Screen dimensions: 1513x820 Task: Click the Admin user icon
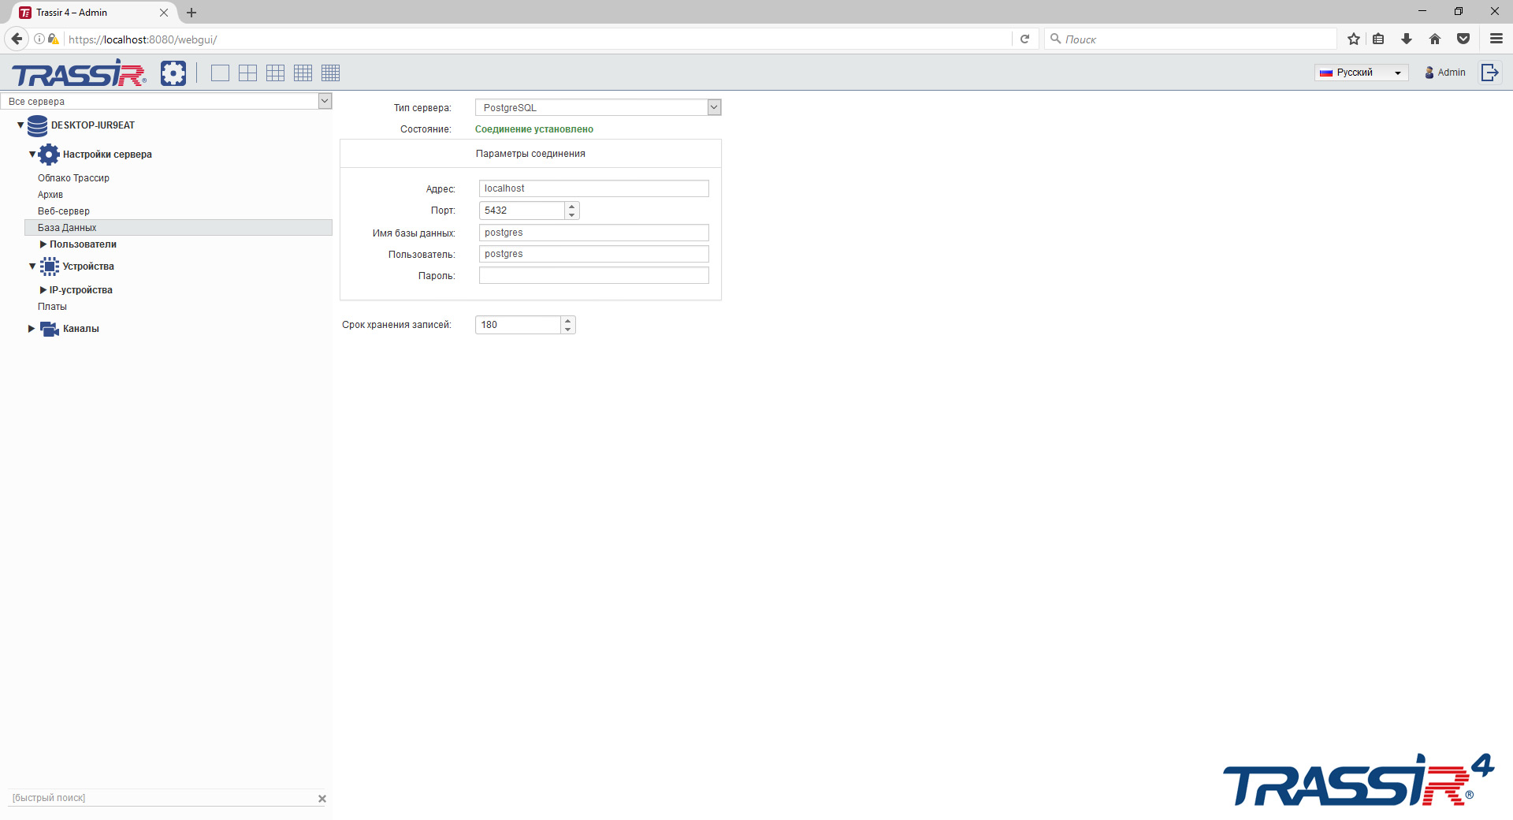(x=1429, y=73)
